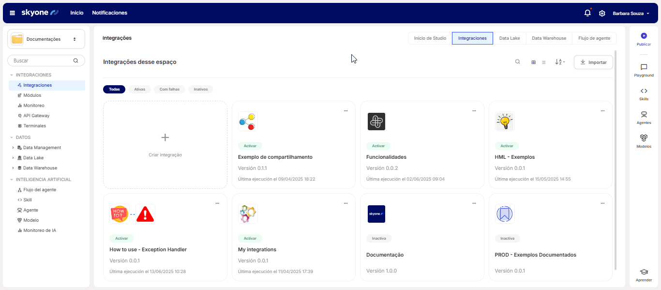Open the sort order dropdown

[560, 62]
